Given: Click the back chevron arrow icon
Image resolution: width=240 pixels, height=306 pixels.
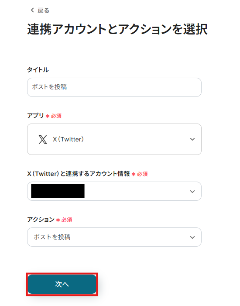Looking at the screenshot, I should 32,10.
